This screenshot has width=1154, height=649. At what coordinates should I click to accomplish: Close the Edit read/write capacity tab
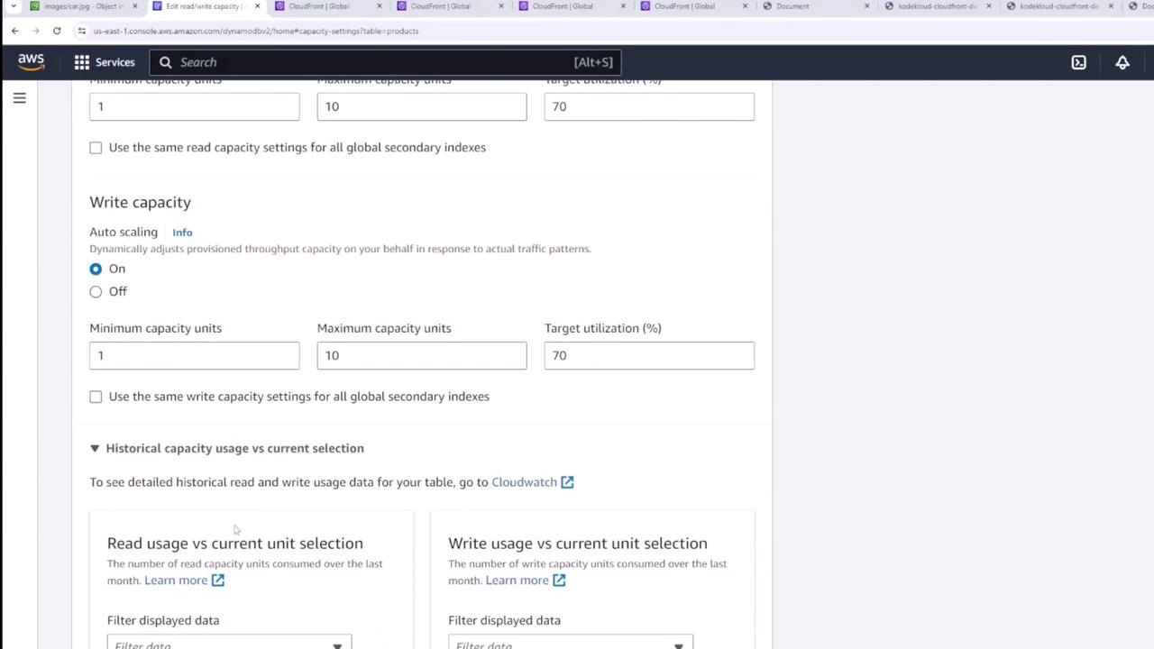click(x=257, y=6)
